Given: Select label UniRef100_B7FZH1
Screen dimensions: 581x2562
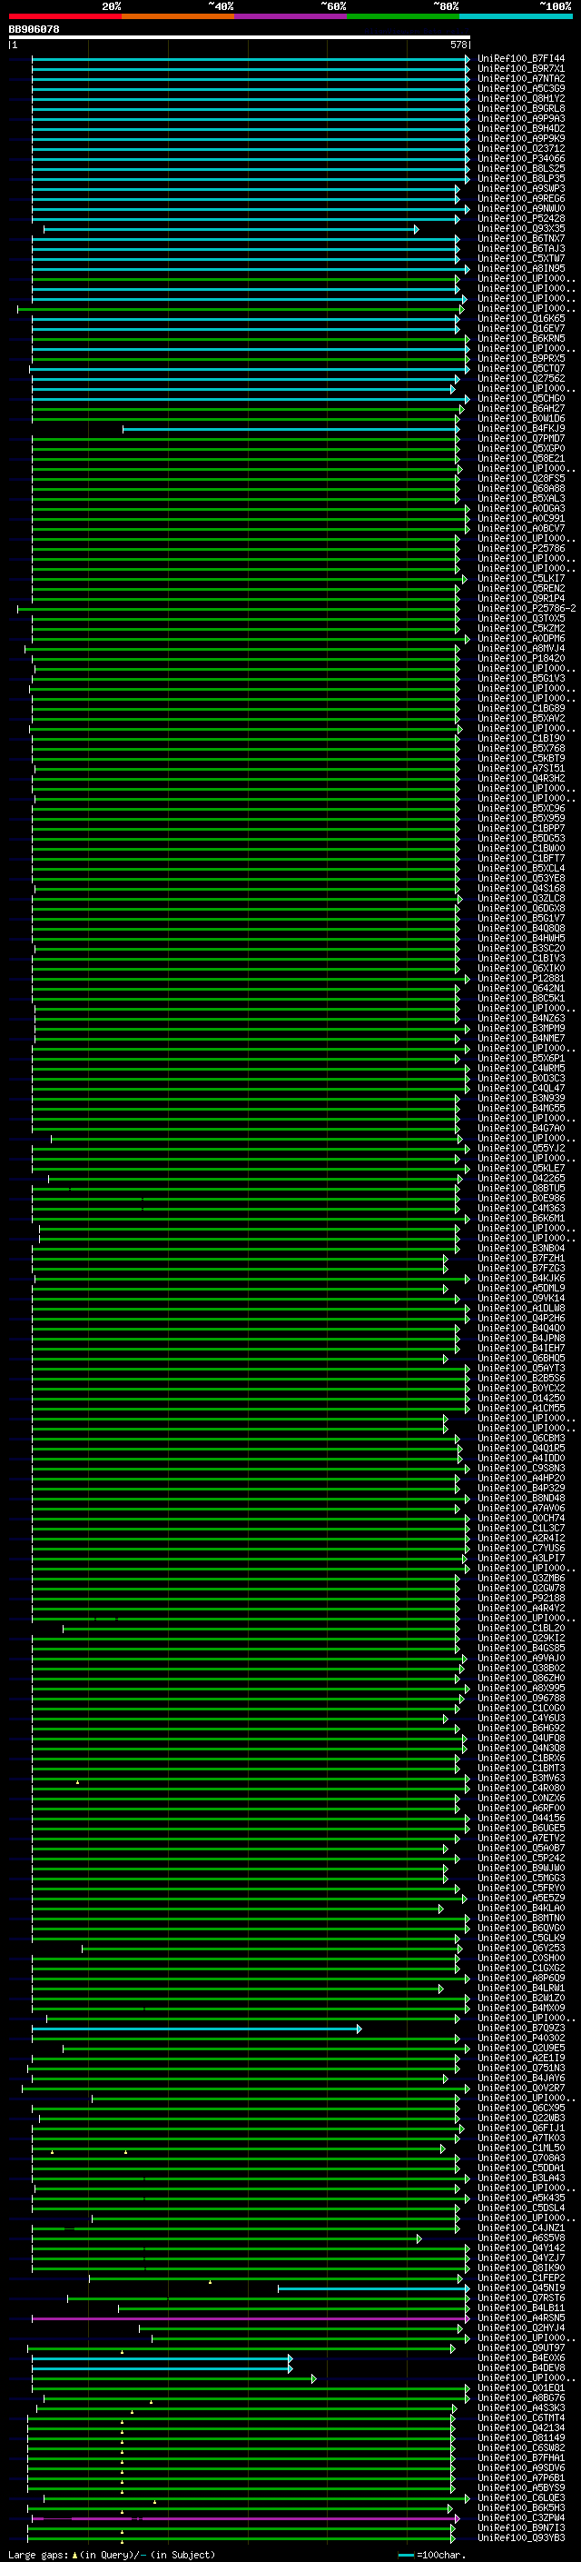Looking at the screenshot, I should (520, 1258).
